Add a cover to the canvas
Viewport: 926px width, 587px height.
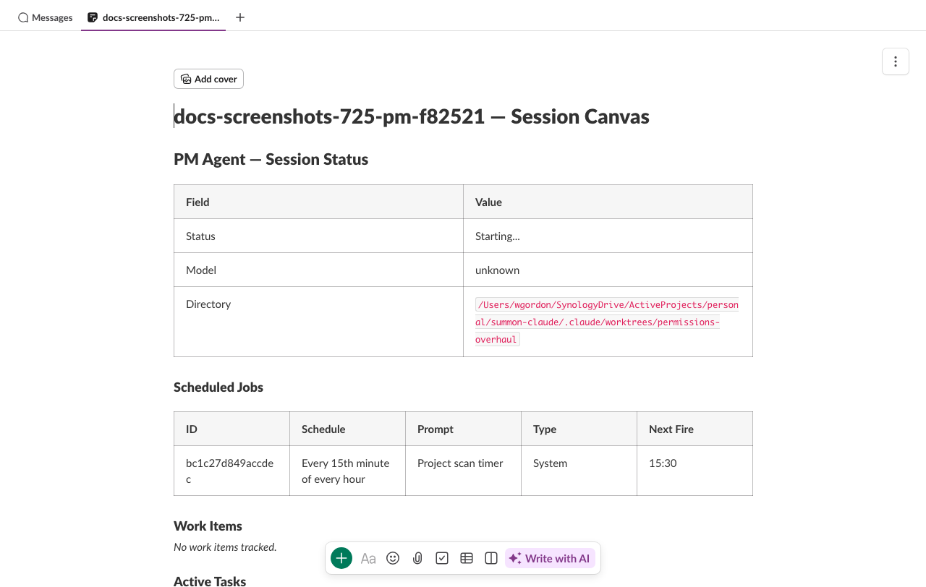[x=208, y=79]
